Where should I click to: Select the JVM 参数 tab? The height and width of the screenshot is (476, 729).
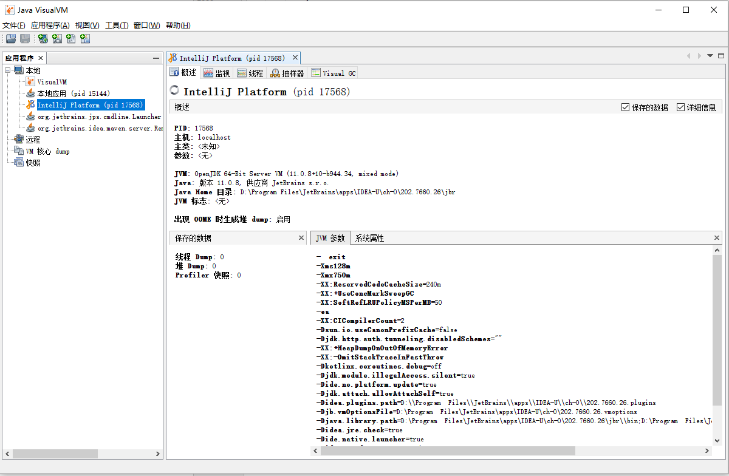[330, 238]
